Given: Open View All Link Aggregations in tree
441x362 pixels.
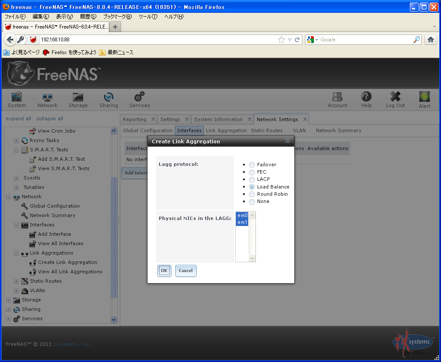Looking at the screenshot, I should point(70,272).
